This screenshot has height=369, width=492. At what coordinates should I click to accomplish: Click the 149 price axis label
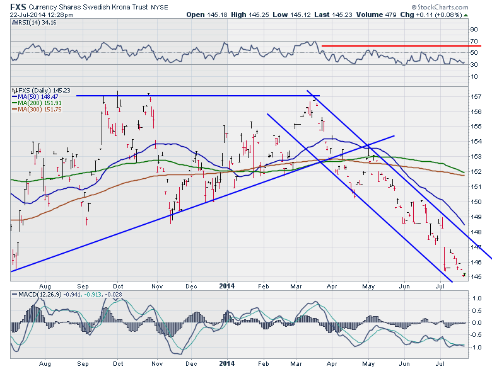tap(476, 217)
